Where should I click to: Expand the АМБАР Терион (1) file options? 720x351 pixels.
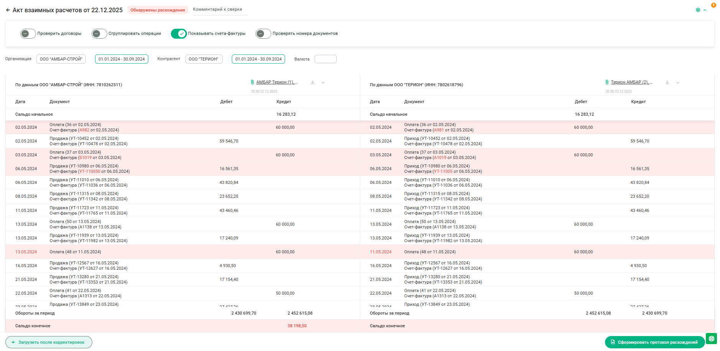point(323,82)
